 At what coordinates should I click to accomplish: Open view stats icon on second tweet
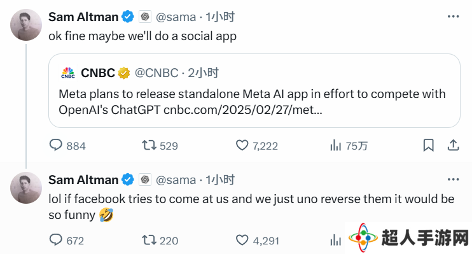coord(336,240)
